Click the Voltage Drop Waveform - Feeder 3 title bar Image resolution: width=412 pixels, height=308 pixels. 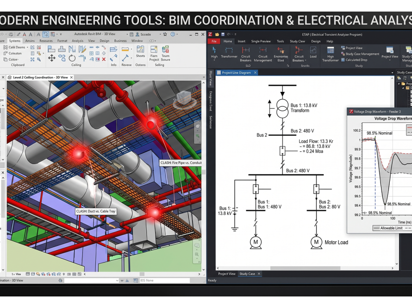pyautogui.click(x=380, y=112)
